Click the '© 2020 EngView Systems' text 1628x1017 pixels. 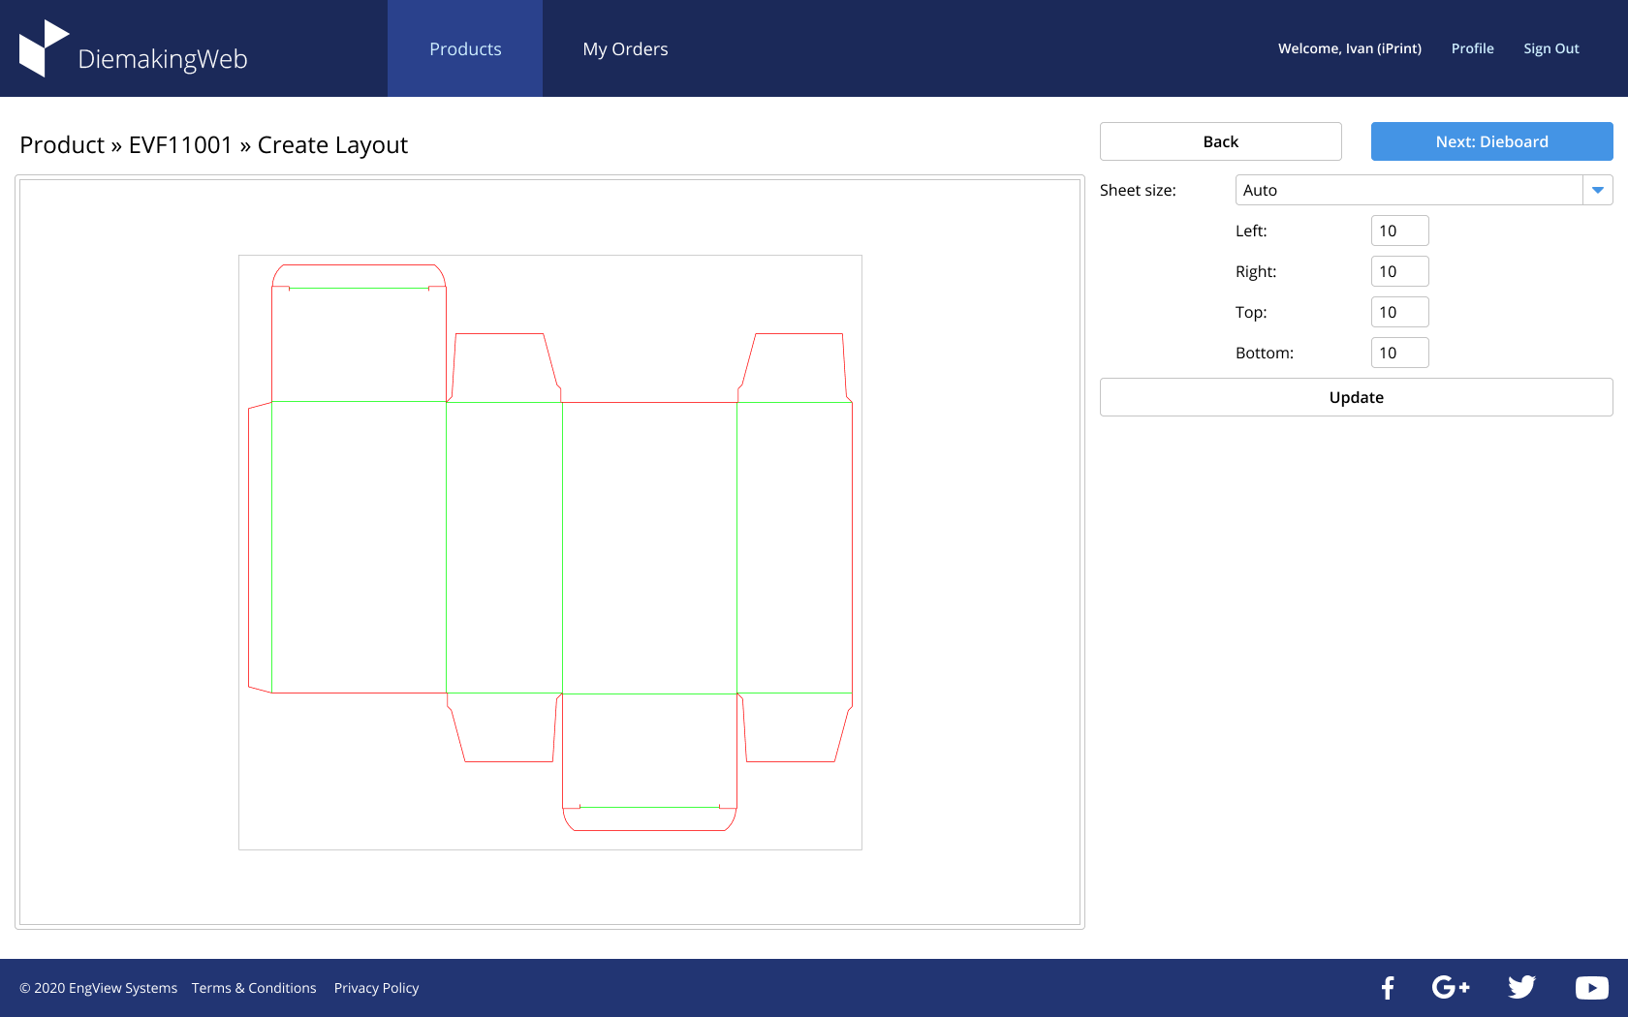(98, 988)
